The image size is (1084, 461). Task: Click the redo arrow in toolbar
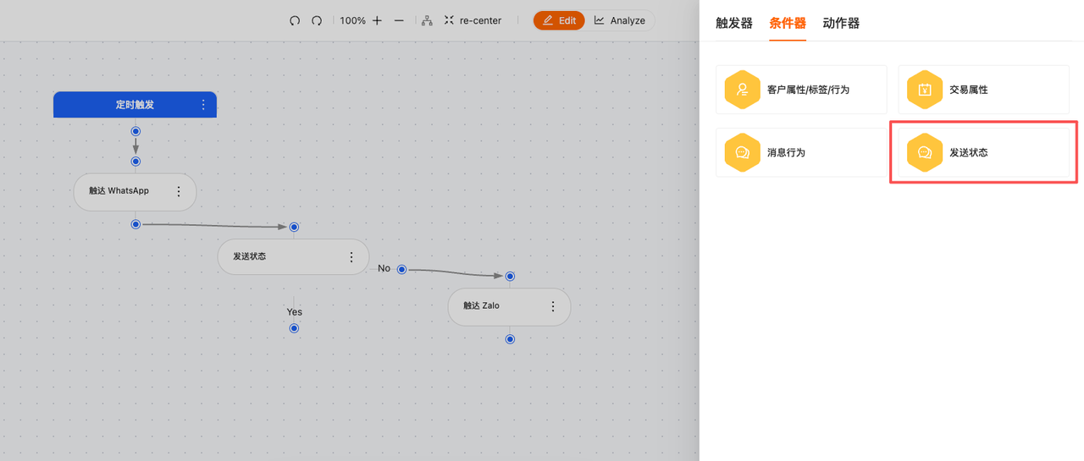click(x=317, y=20)
